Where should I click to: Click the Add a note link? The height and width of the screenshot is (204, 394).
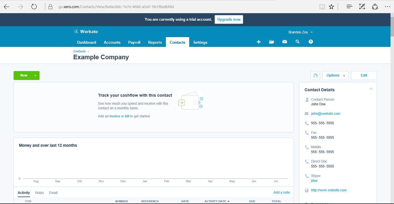[282, 192]
